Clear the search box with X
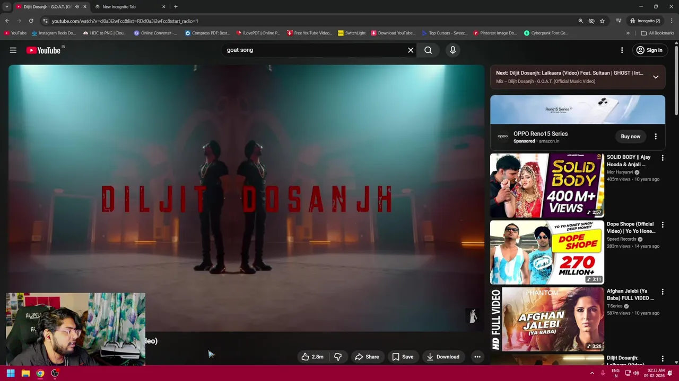This screenshot has width=679, height=381. (x=411, y=50)
